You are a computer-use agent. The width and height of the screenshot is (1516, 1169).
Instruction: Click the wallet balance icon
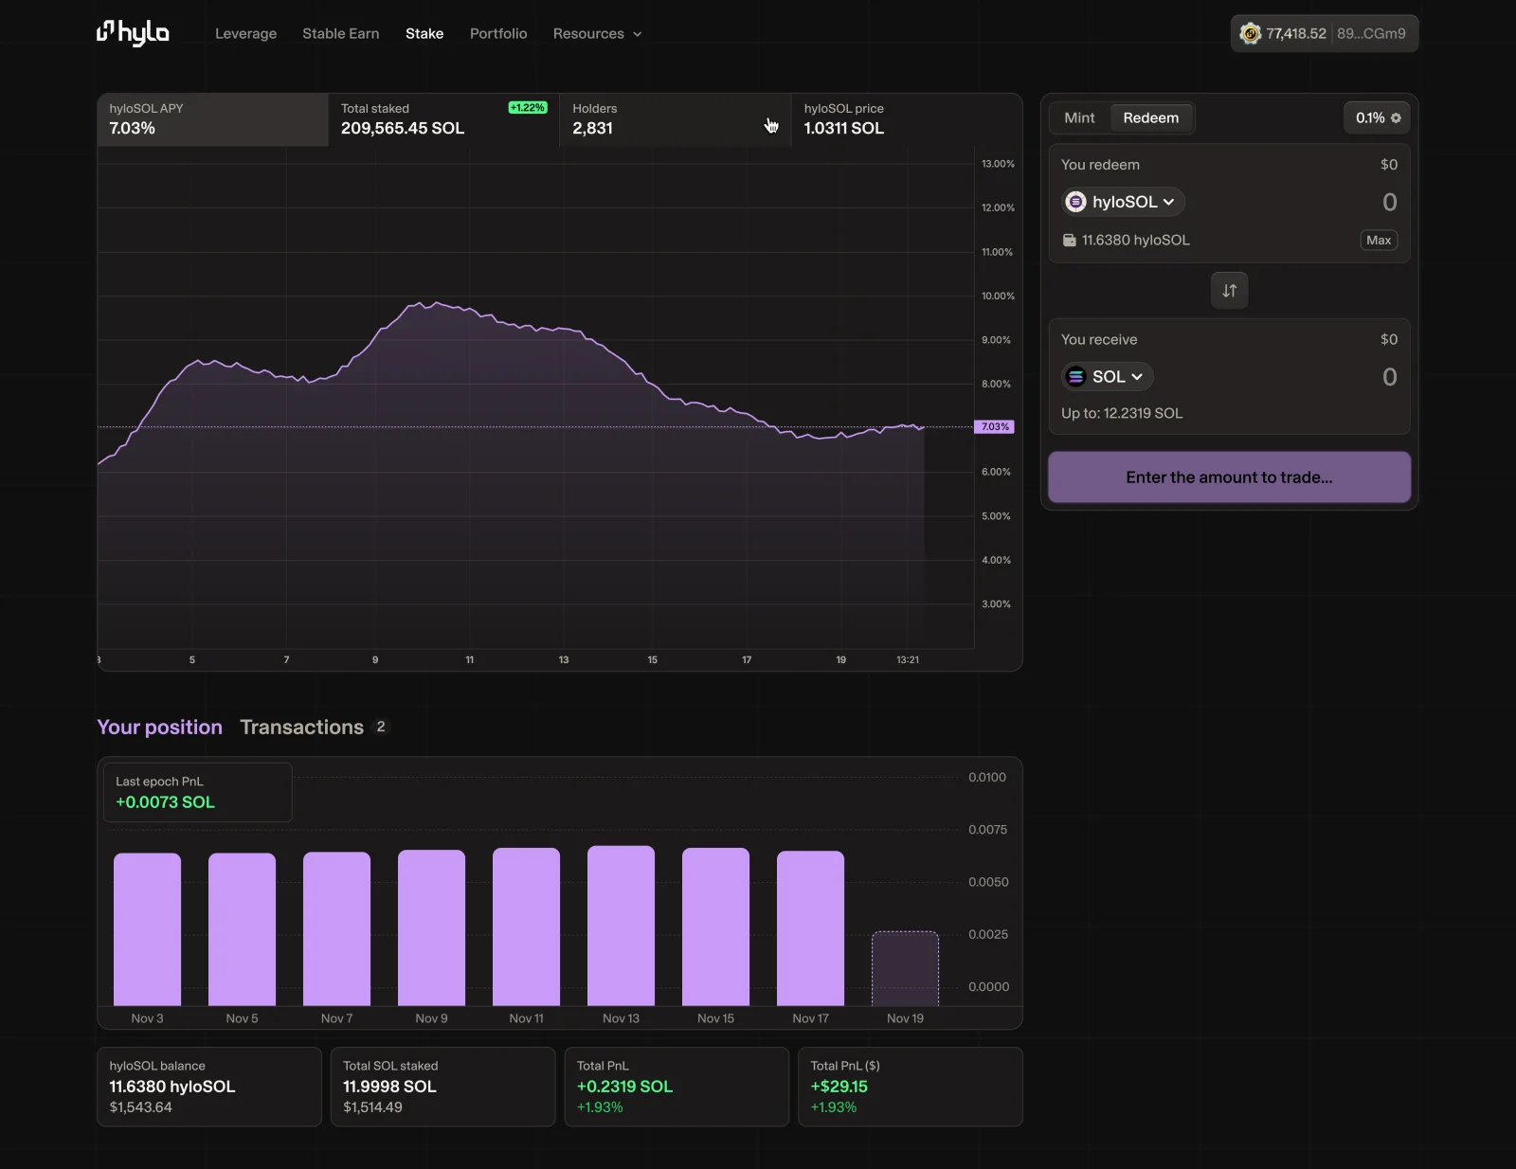1069,241
